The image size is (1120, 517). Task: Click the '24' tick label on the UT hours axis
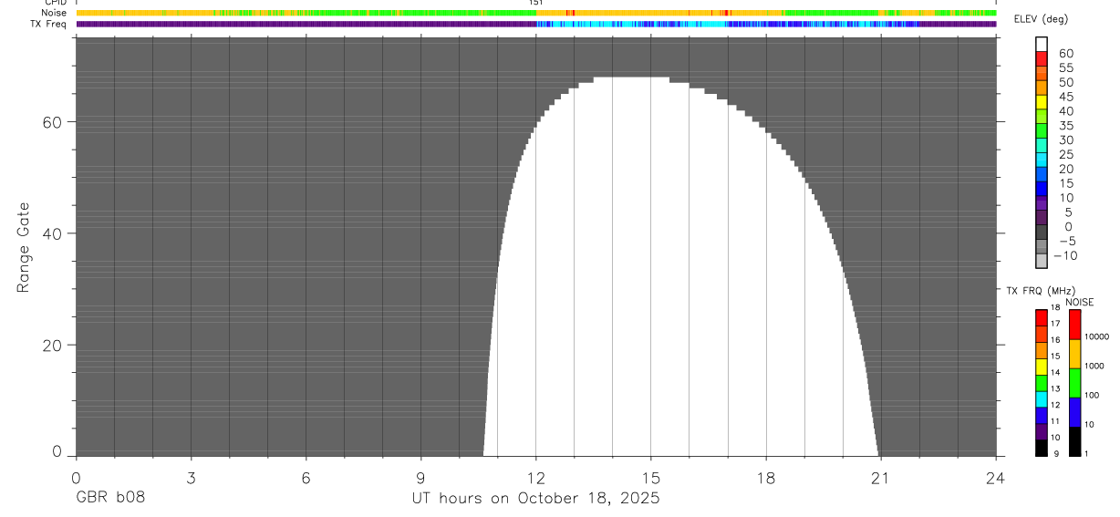996,477
